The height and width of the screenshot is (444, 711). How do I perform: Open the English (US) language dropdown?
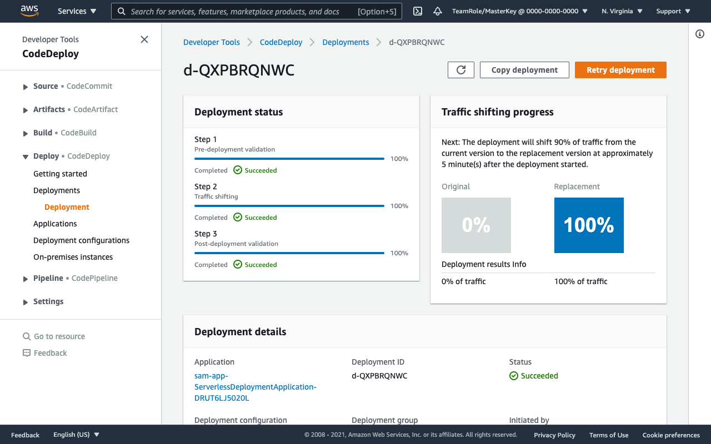coord(77,435)
